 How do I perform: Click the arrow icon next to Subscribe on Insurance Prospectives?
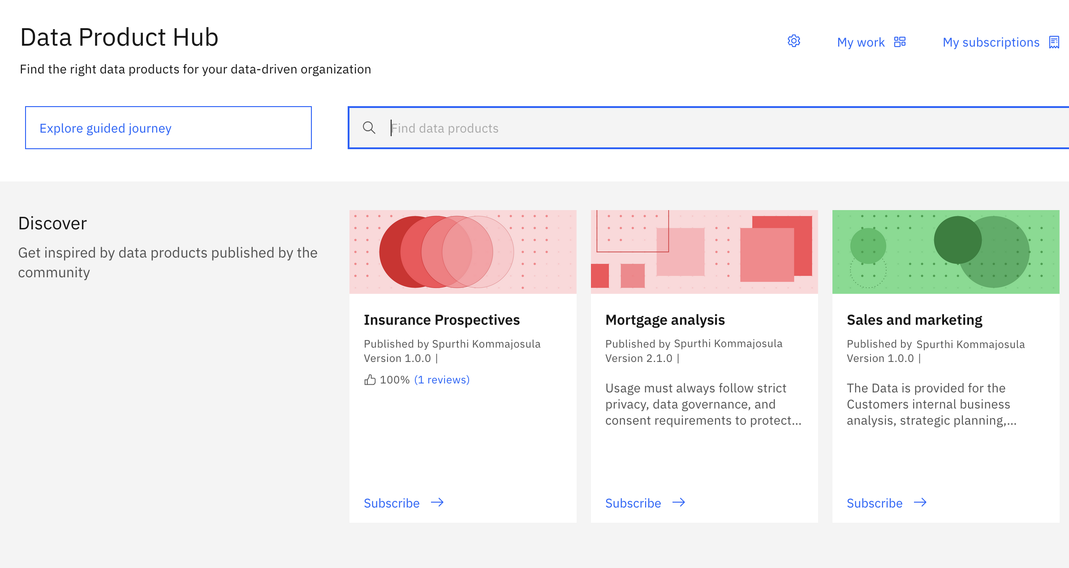coord(437,503)
